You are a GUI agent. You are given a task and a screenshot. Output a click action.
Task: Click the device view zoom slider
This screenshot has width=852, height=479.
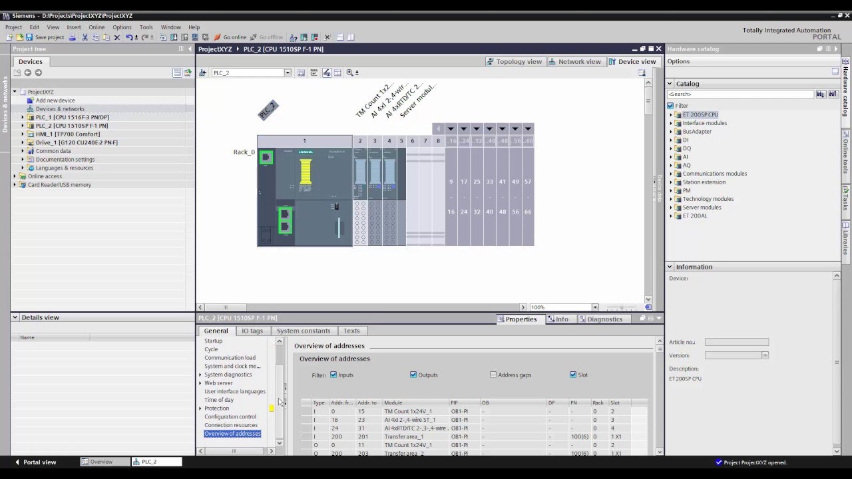pos(622,307)
